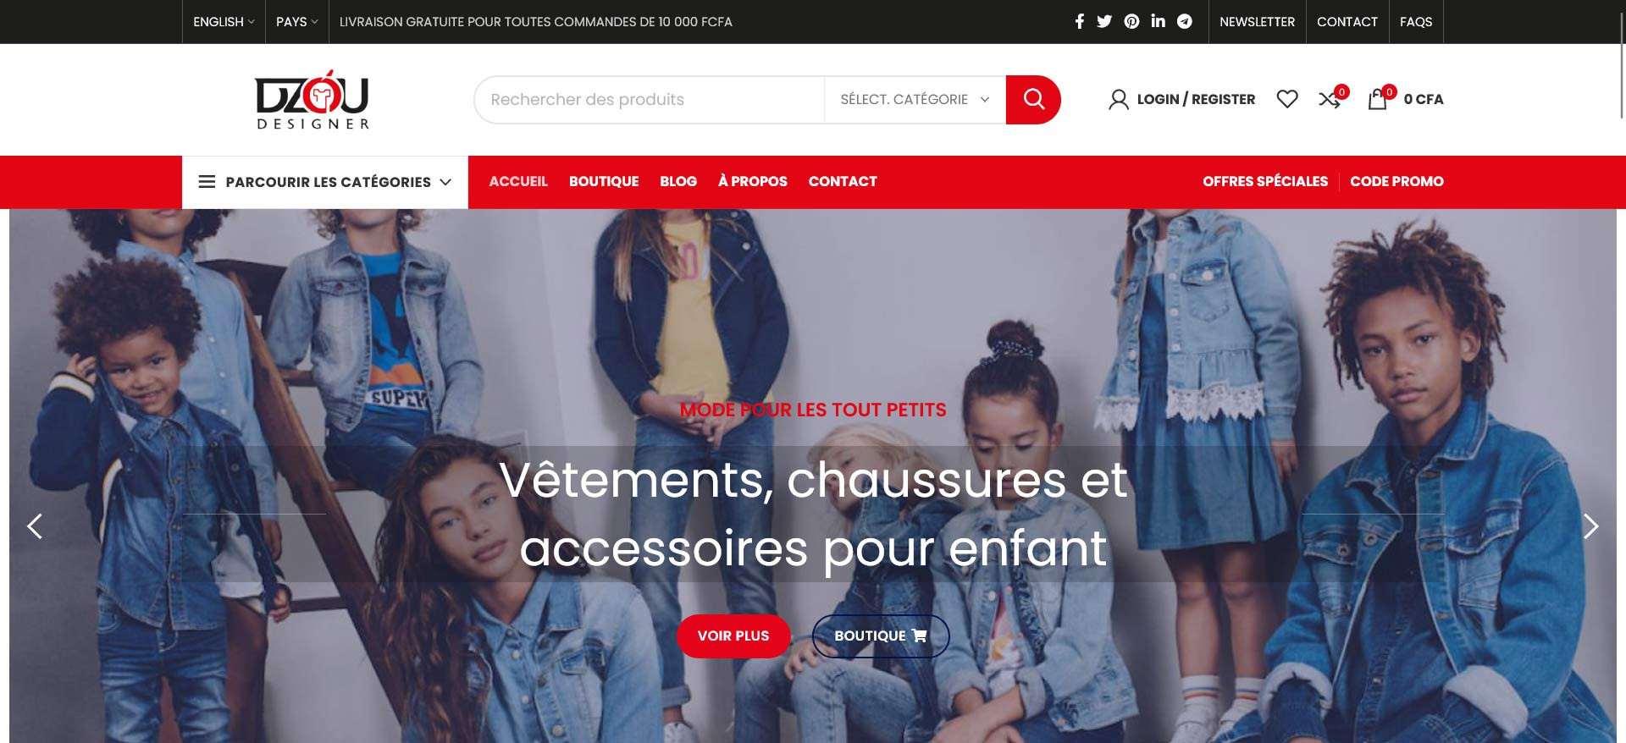Focus the Rechercher des produits search field
This screenshot has height=743, width=1626.
click(x=650, y=99)
